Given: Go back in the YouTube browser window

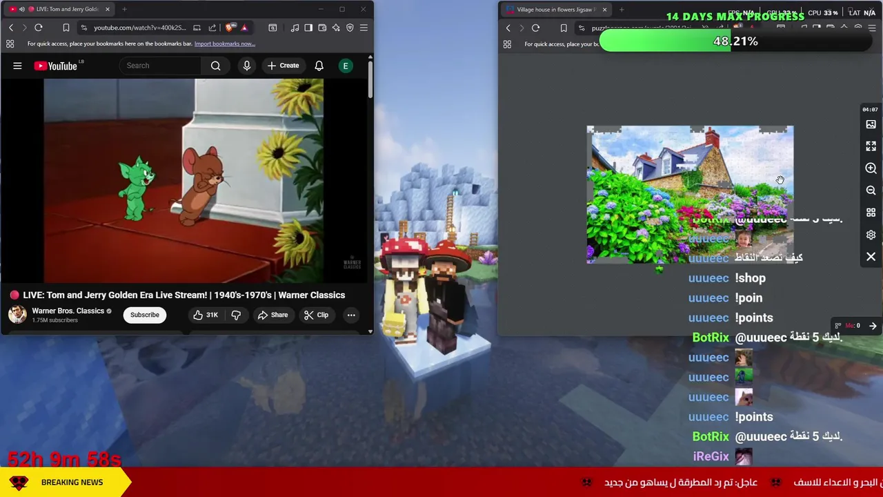Looking at the screenshot, I should click(x=11, y=28).
